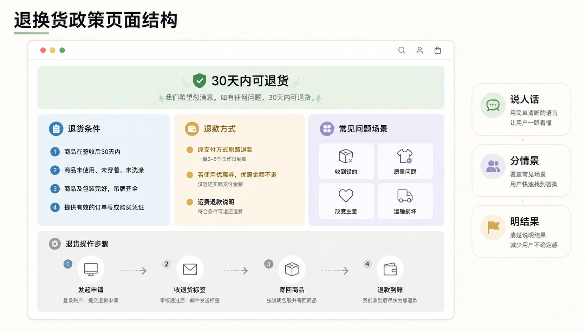Click the 发起申请 step label
This screenshot has width=586, height=331.
click(91, 290)
